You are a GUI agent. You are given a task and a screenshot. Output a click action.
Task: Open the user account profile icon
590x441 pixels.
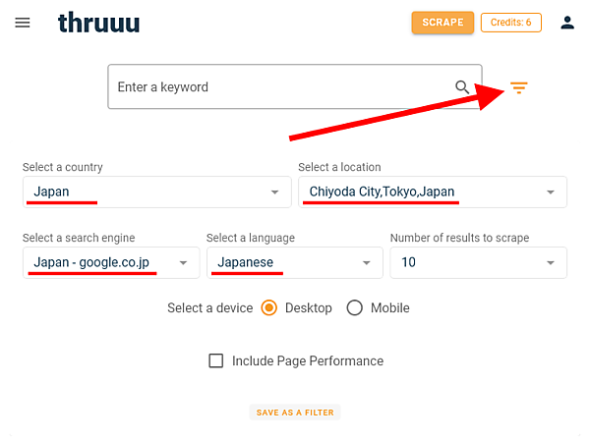tap(566, 22)
